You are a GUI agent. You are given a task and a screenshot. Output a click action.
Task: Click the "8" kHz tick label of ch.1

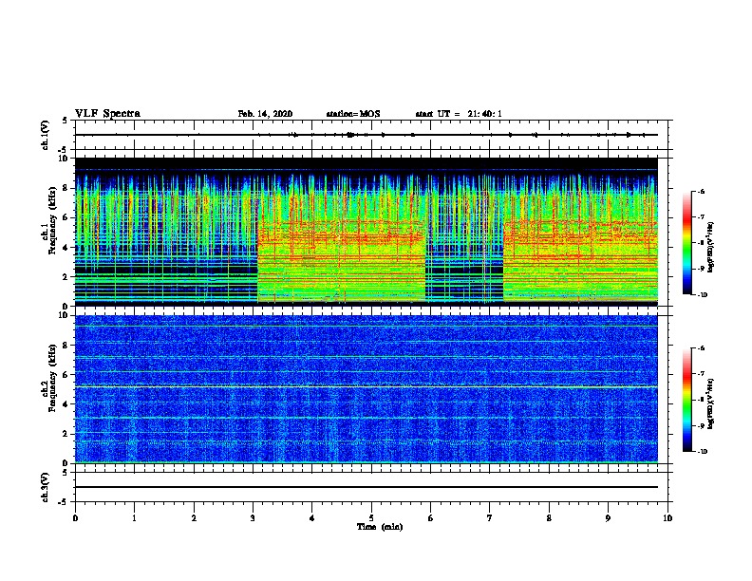point(66,188)
